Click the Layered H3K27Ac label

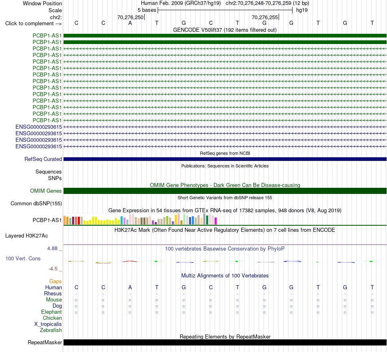[26, 236]
